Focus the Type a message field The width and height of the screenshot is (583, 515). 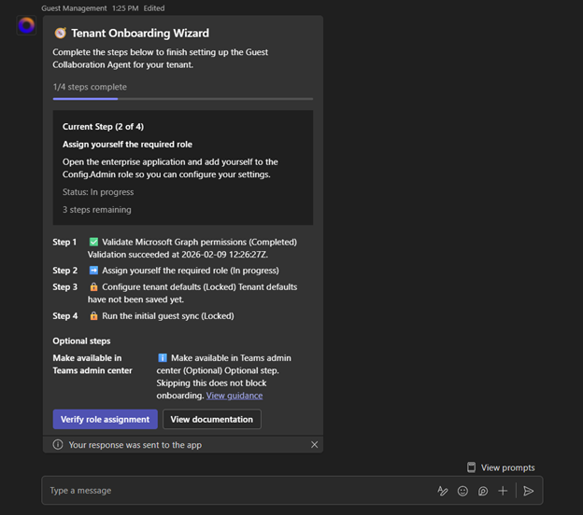click(234, 491)
